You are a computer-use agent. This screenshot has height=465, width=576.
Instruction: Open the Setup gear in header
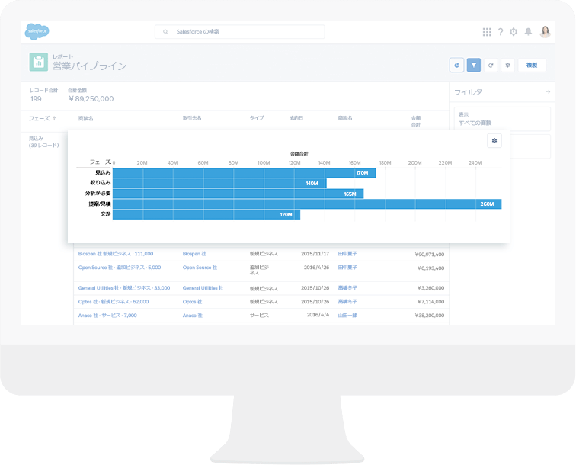tap(514, 32)
